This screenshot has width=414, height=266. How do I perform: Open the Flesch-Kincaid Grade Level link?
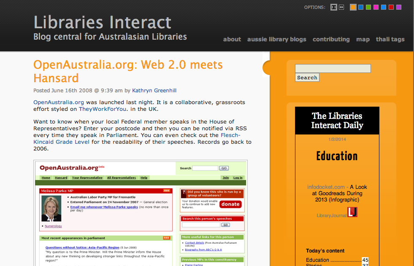(137, 138)
